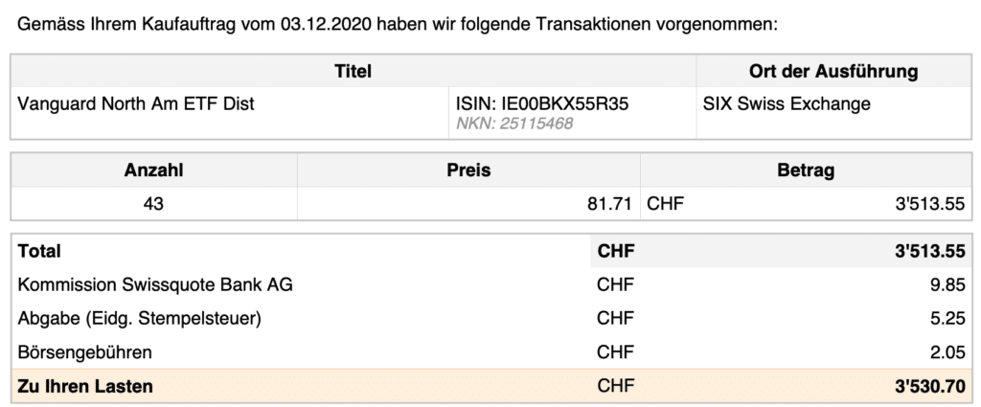Click the Preis column header
Image resolution: width=981 pixels, height=407 pixels.
pyautogui.click(x=468, y=170)
